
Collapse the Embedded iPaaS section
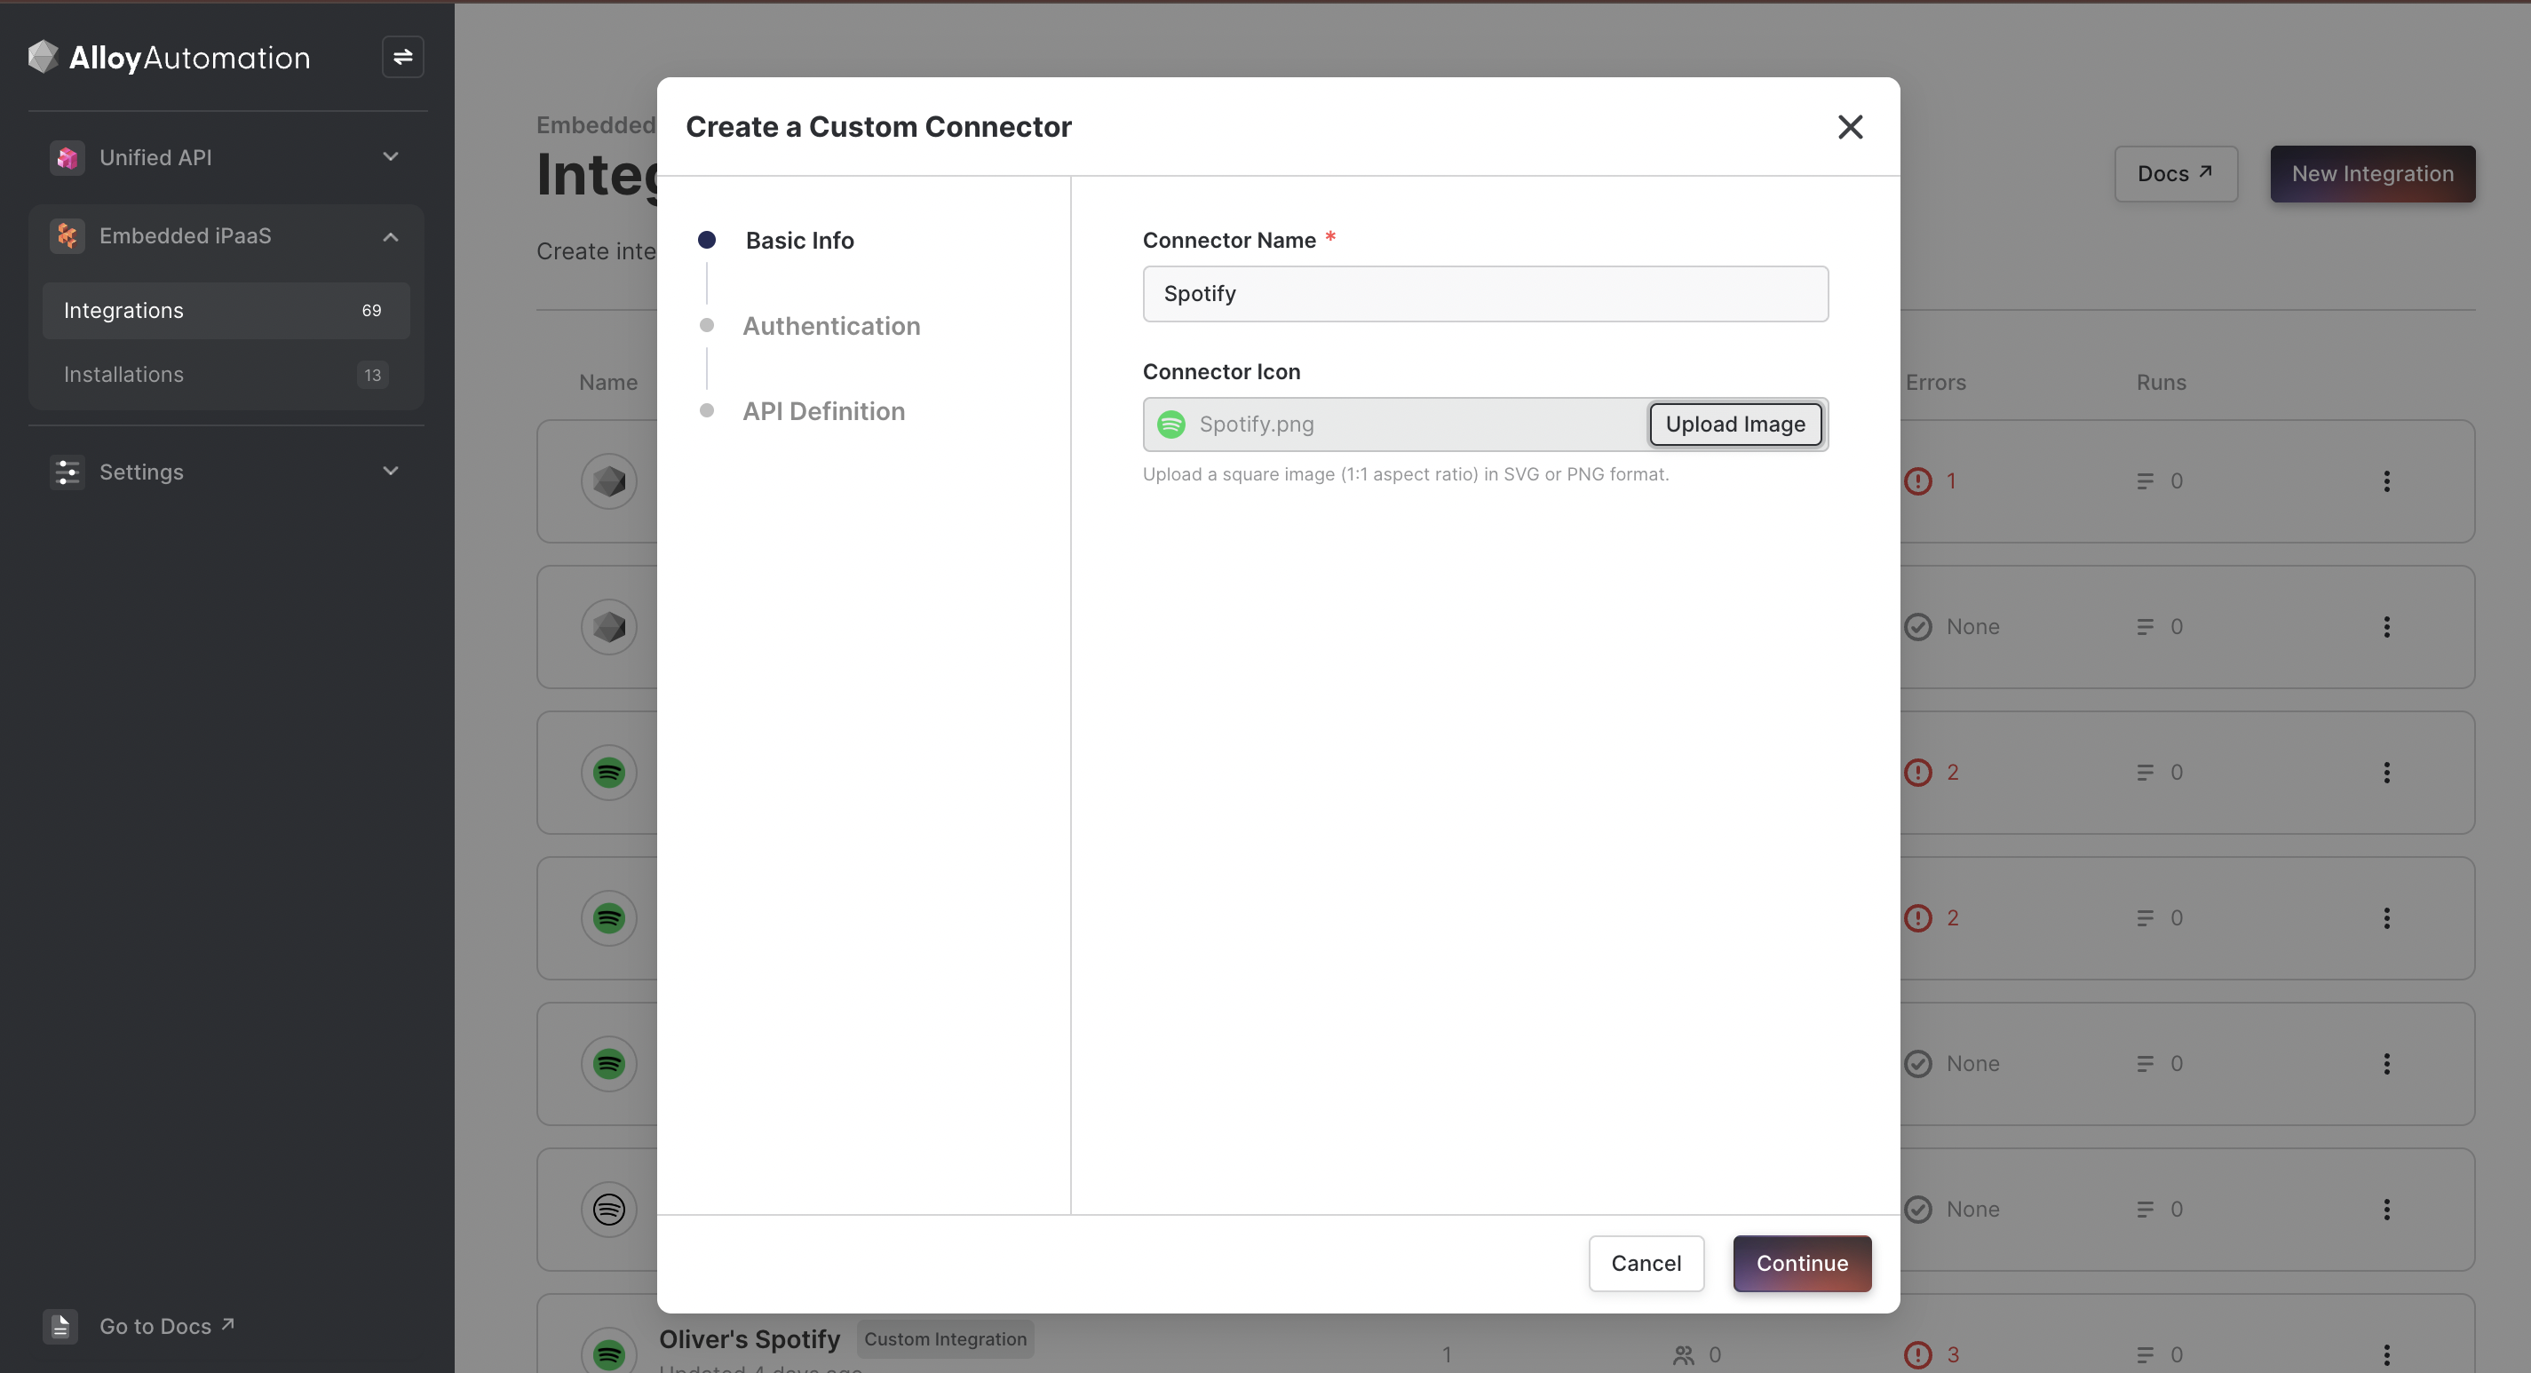tap(390, 236)
